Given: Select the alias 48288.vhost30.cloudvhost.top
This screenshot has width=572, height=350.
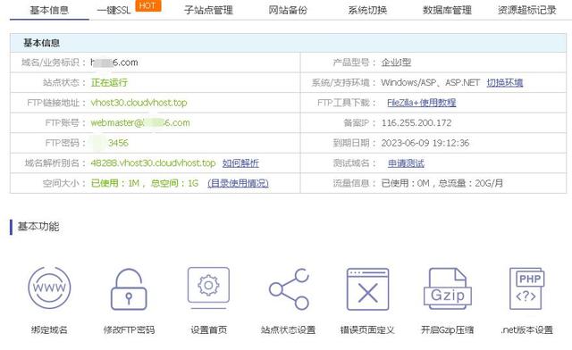Looking at the screenshot, I should (x=153, y=163).
